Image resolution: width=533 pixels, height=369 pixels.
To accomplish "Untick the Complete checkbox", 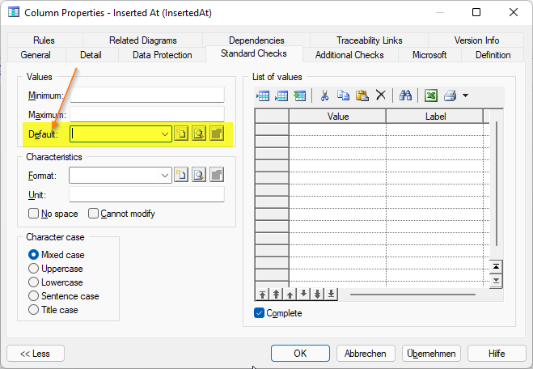I will coord(260,313).
